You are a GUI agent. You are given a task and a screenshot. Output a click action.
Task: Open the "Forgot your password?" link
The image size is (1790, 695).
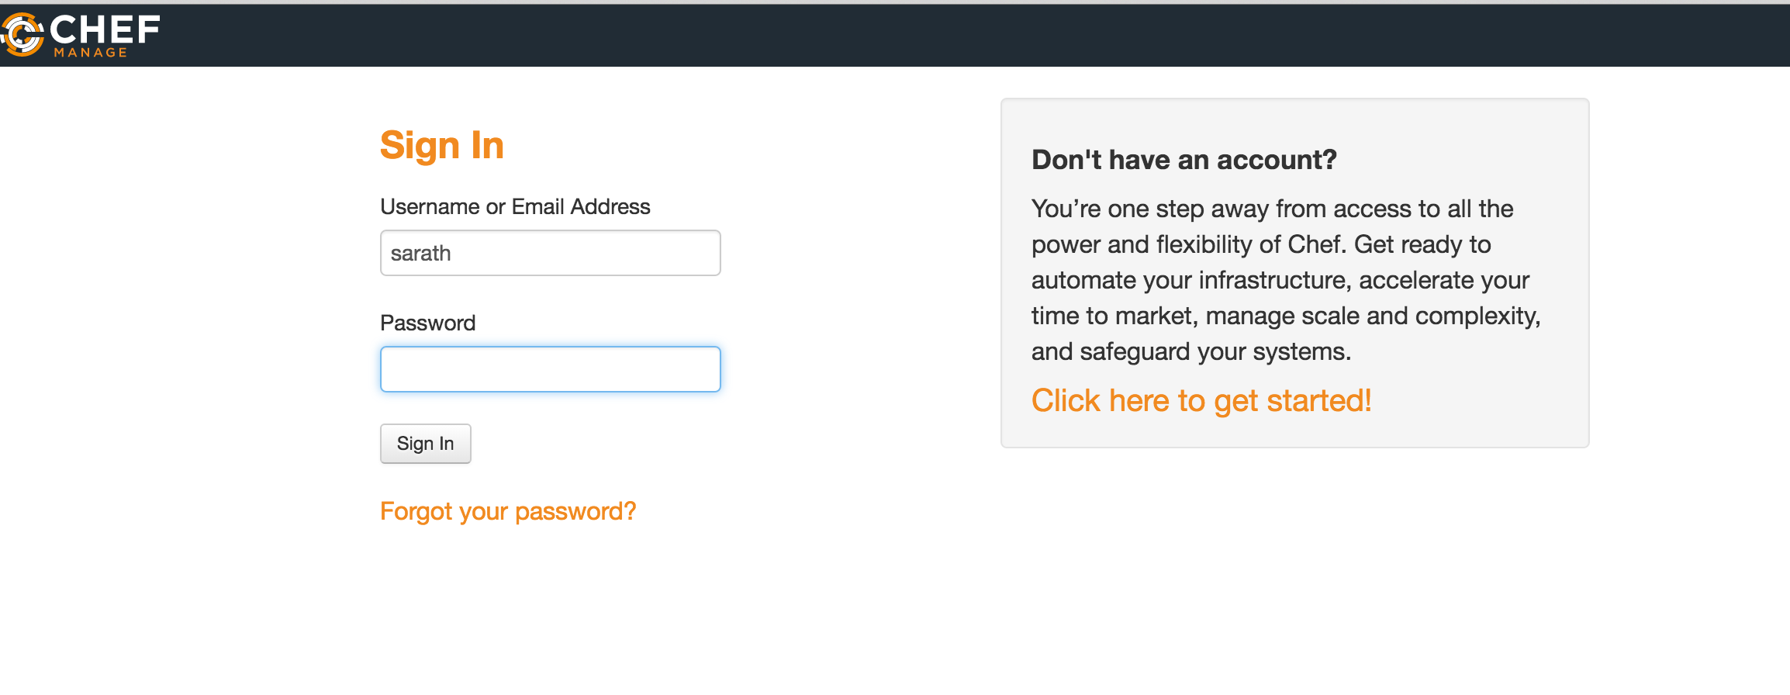(508, 511)
